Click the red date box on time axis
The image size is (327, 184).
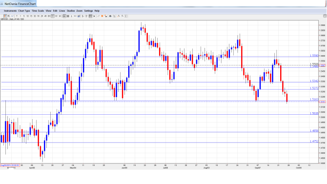pos(10,165)
